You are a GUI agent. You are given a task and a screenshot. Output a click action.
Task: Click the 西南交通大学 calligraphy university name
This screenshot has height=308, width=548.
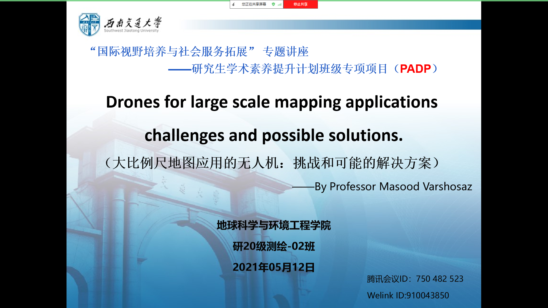132,23
